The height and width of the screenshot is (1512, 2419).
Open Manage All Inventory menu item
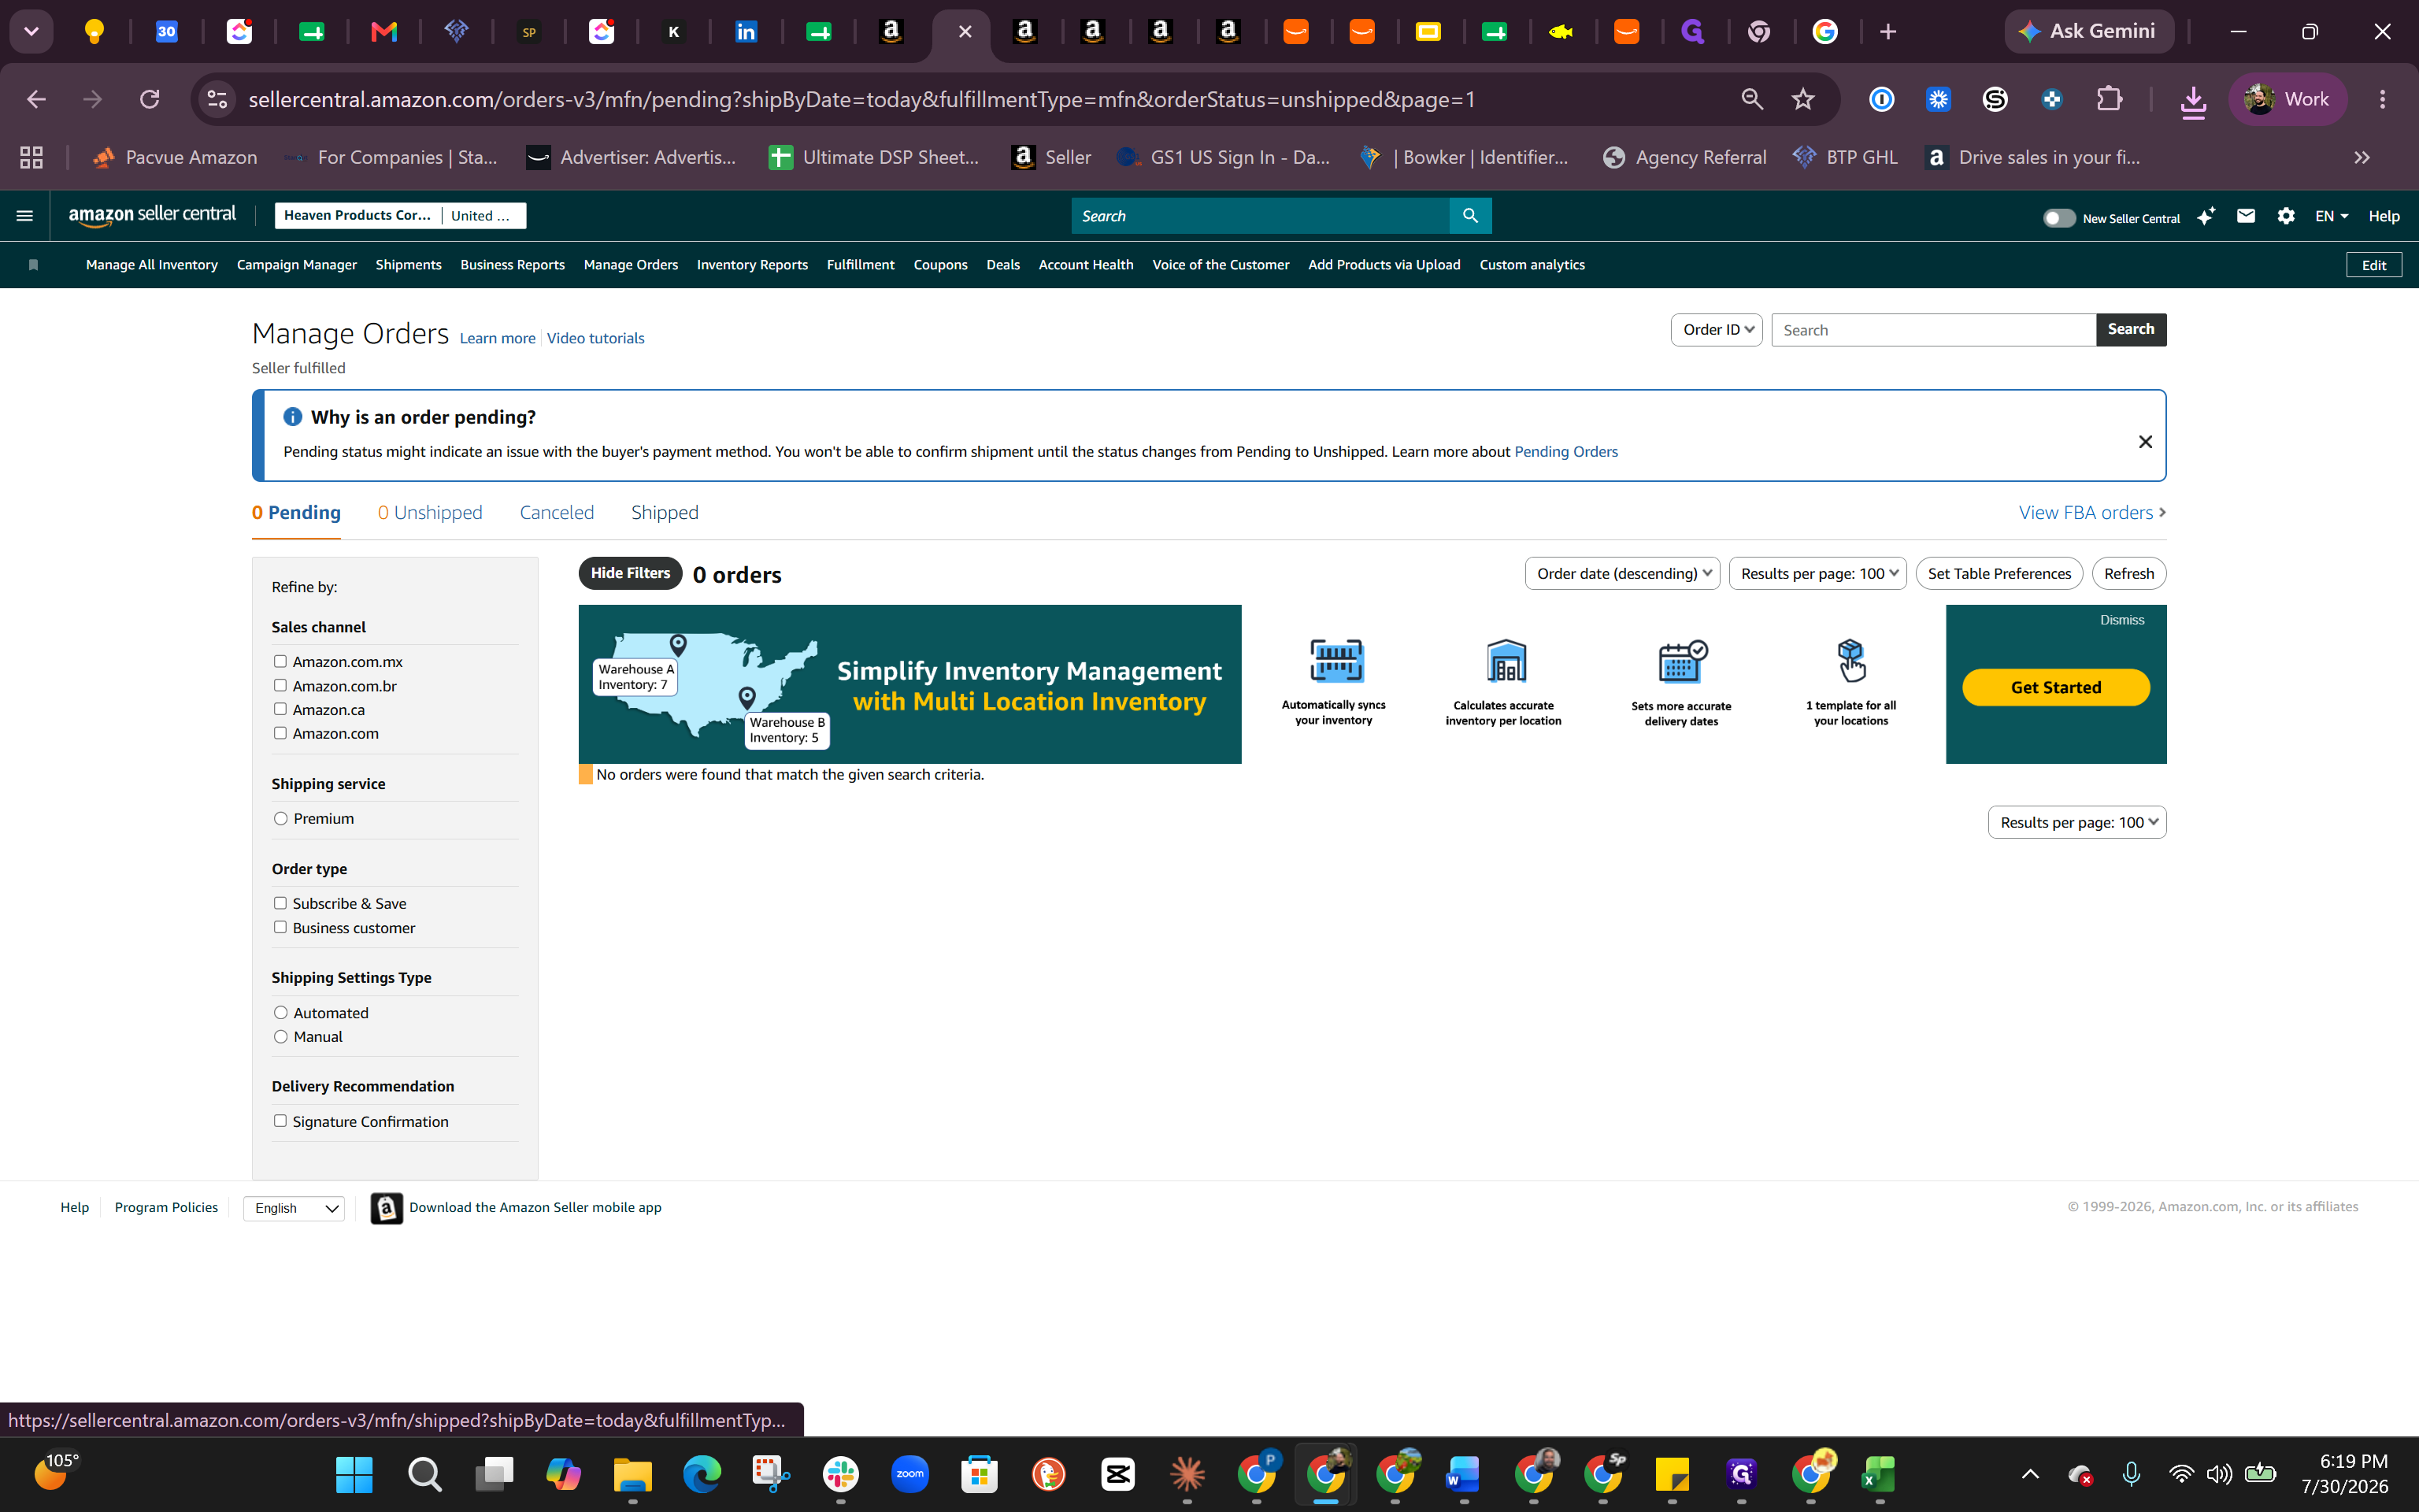(152, 265)
